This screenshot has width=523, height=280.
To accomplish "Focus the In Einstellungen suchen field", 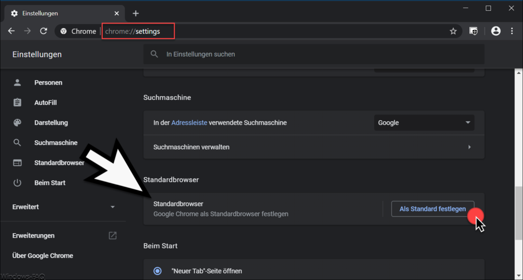I will [314, 54].
